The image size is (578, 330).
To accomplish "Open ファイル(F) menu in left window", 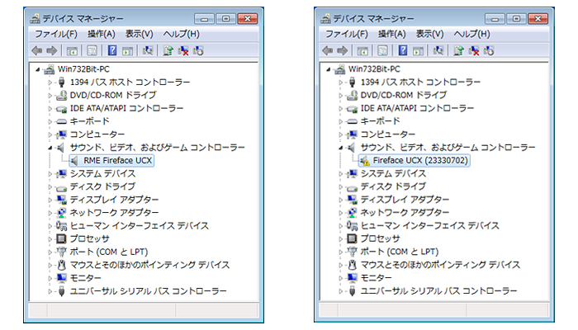I will point(55,34).
